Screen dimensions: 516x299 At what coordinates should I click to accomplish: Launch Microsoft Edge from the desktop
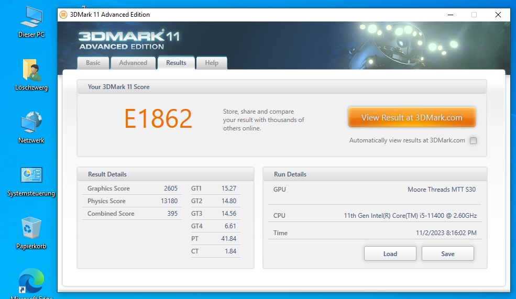point(31,283)
